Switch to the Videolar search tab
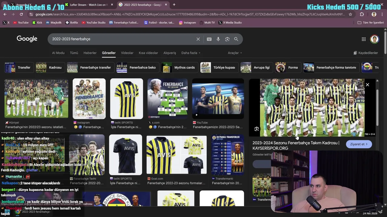 pyautogui.click(x=127, y=53)
